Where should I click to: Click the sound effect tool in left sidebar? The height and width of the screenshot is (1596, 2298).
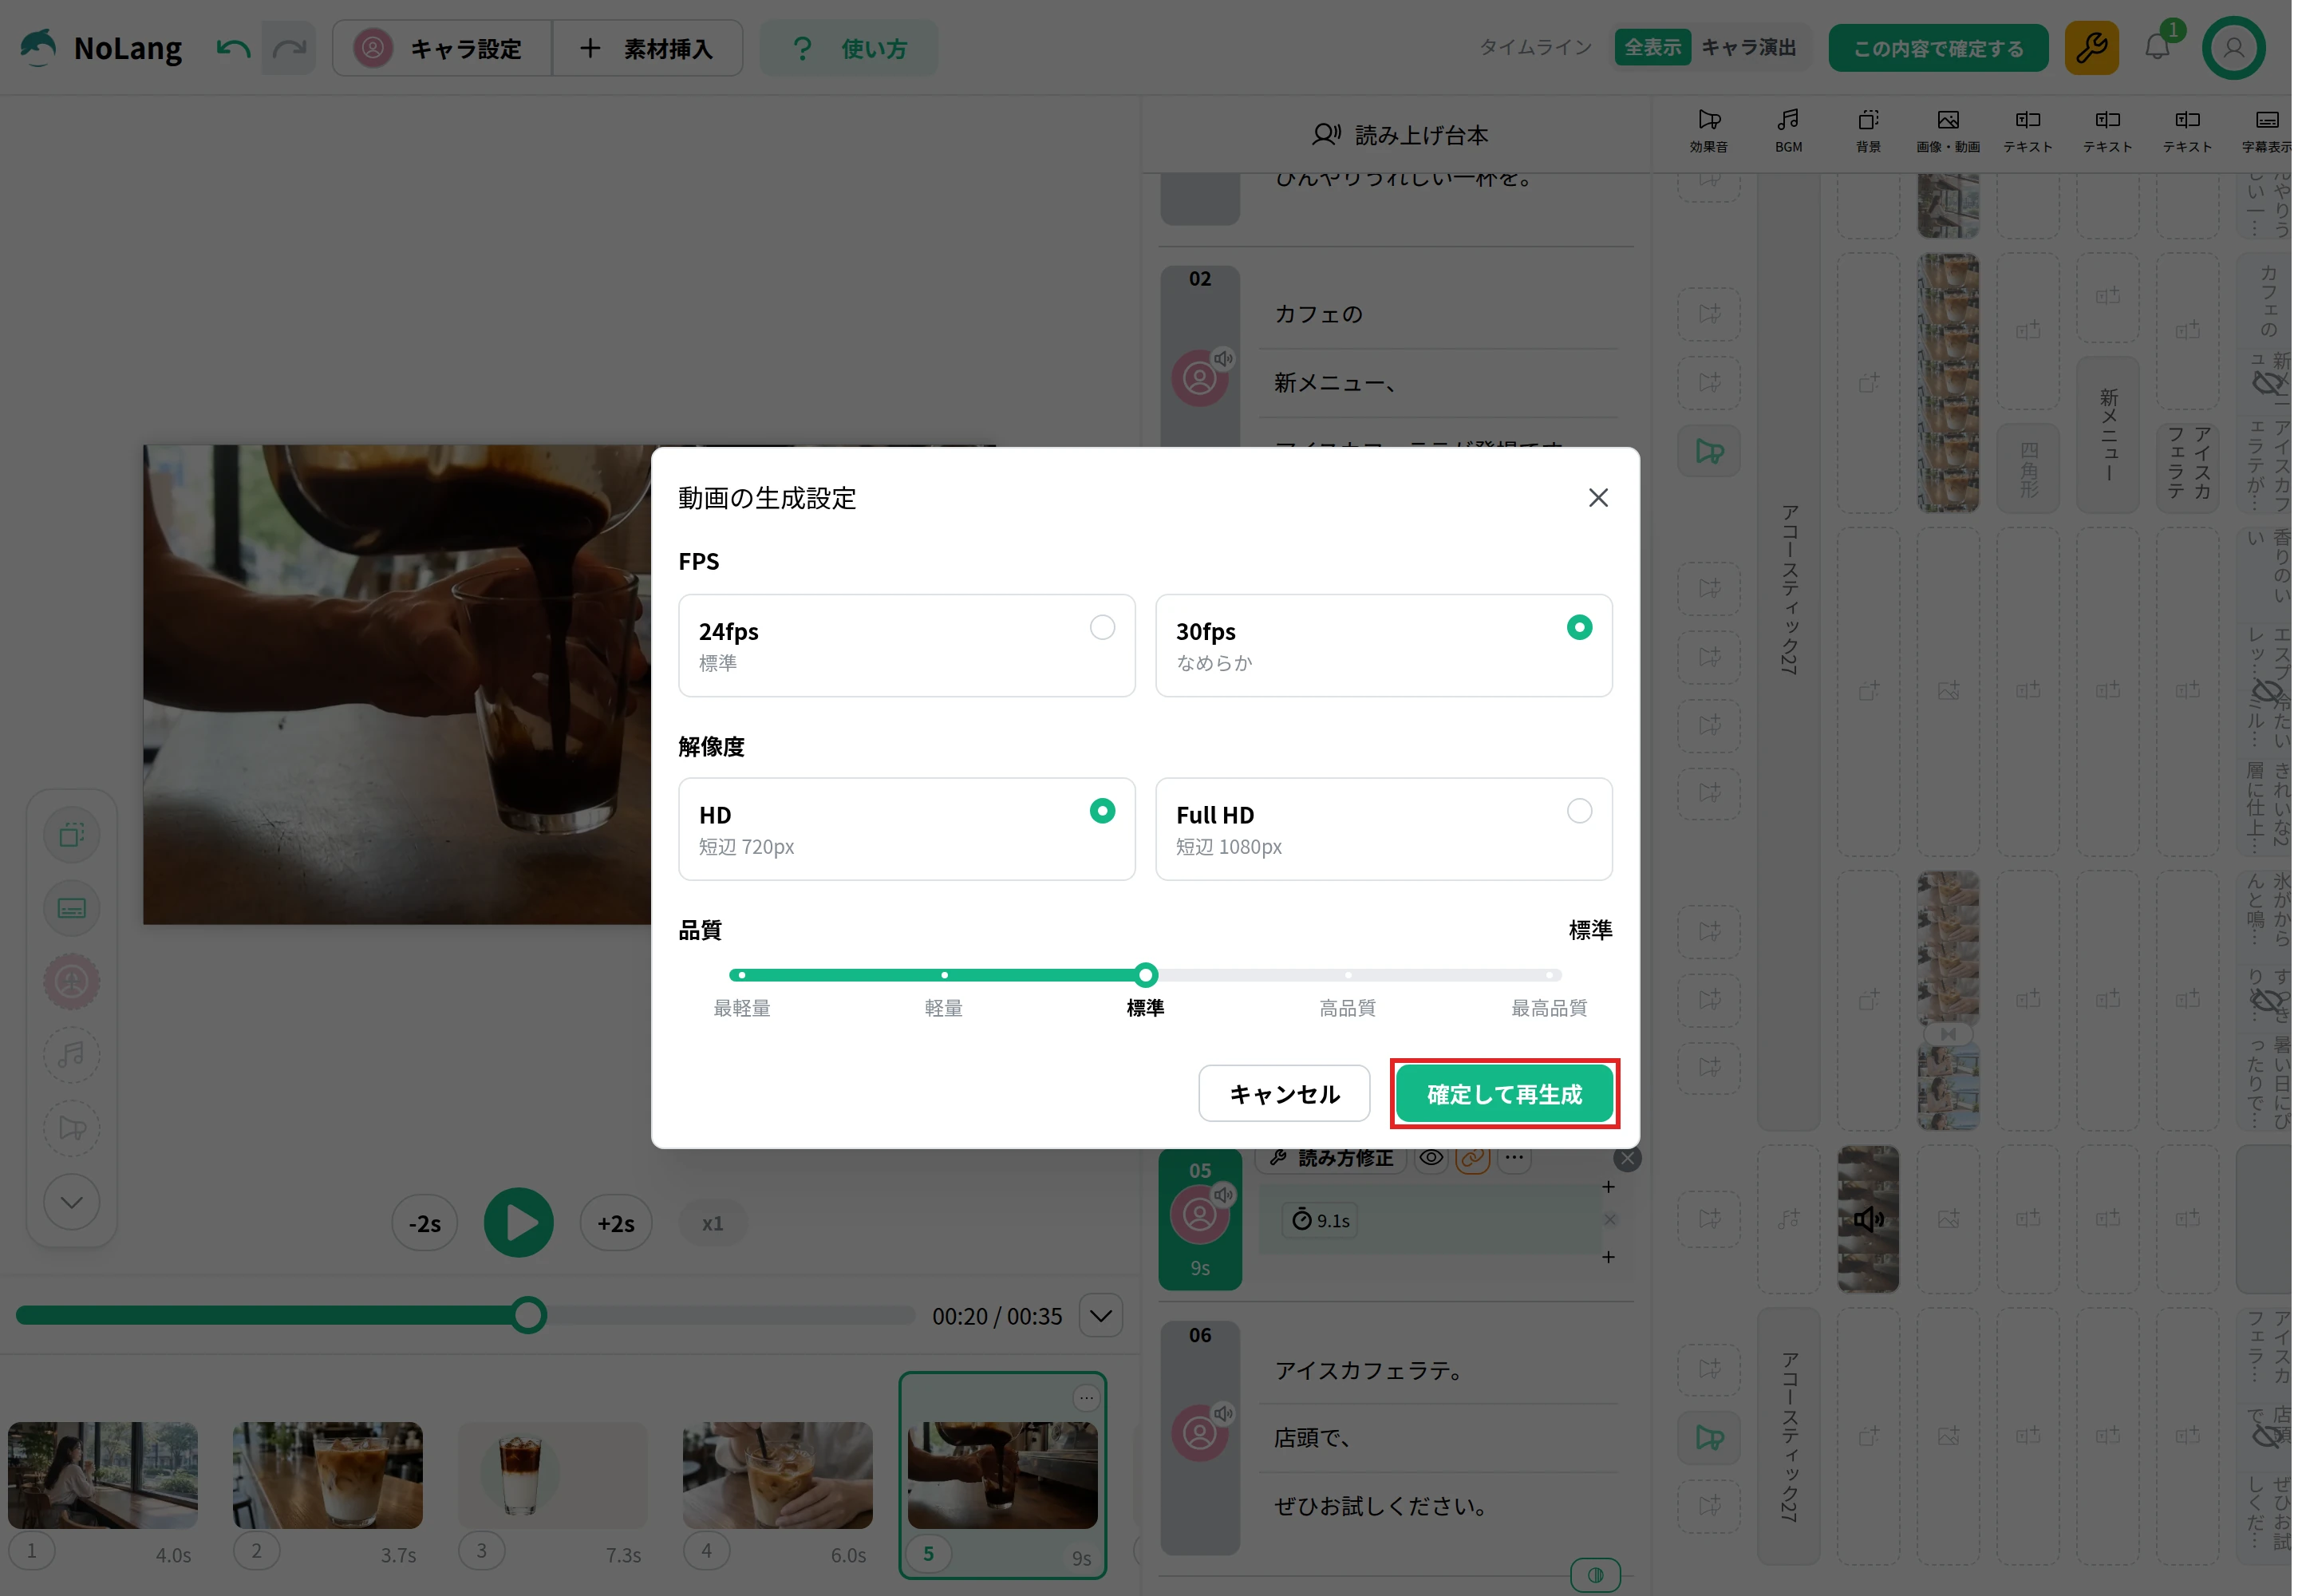click(x=72, y=1128)
